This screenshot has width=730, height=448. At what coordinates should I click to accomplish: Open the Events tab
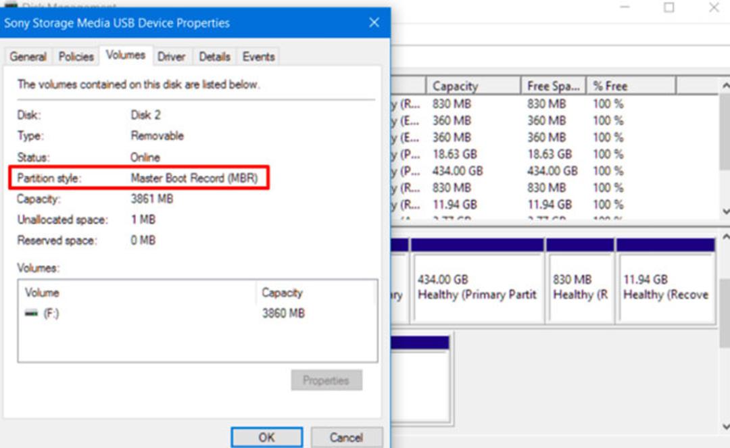[258, 57]
